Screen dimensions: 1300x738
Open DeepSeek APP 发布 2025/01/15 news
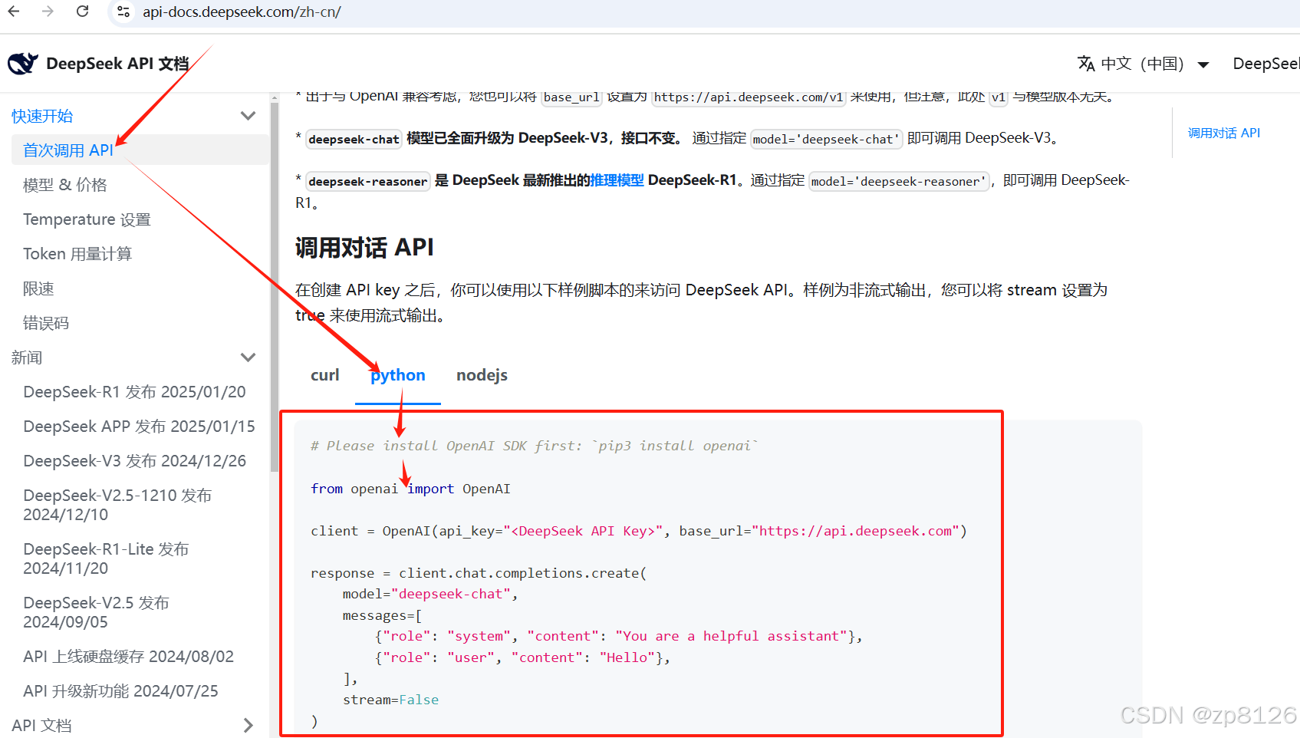click(139, 427)
